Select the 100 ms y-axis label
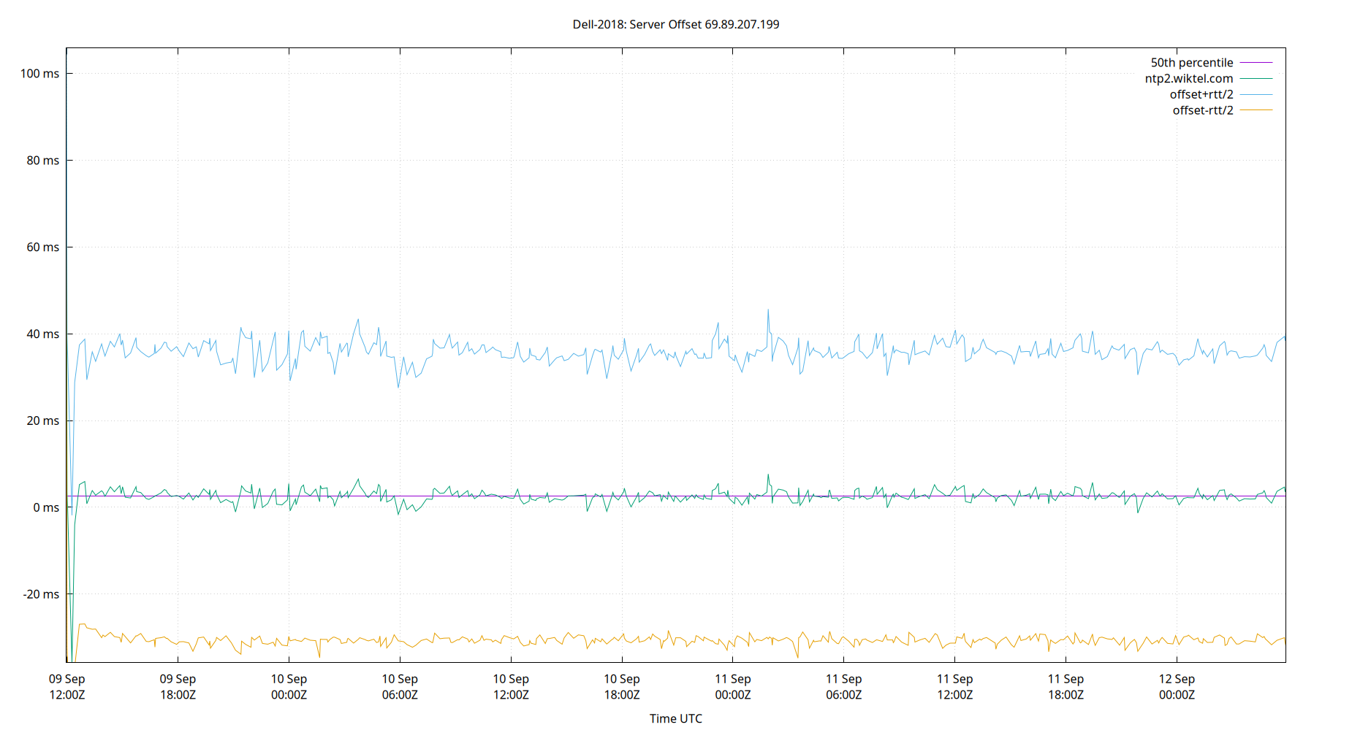The image size is (1352, 730). [x=39, y=74]
